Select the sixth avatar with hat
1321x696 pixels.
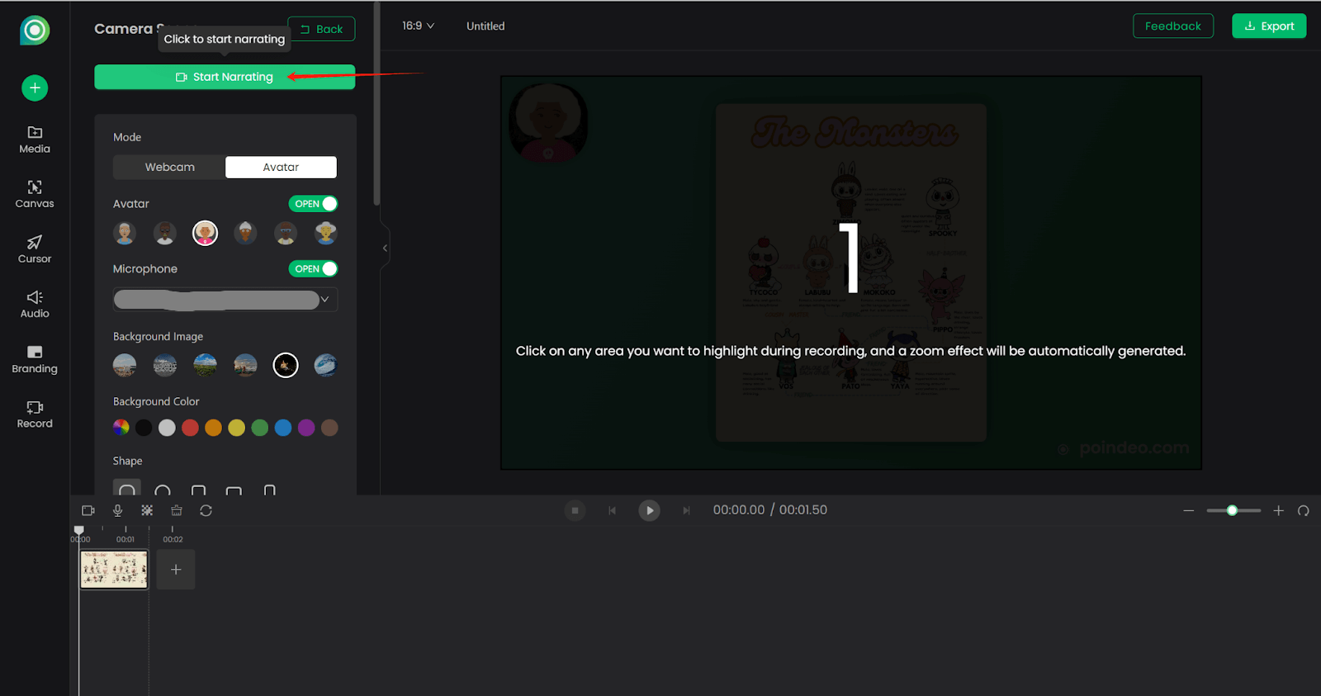point(326,234)
